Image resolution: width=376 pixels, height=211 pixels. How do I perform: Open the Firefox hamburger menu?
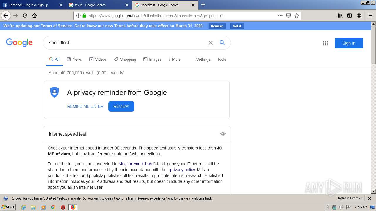pos(370,16)
